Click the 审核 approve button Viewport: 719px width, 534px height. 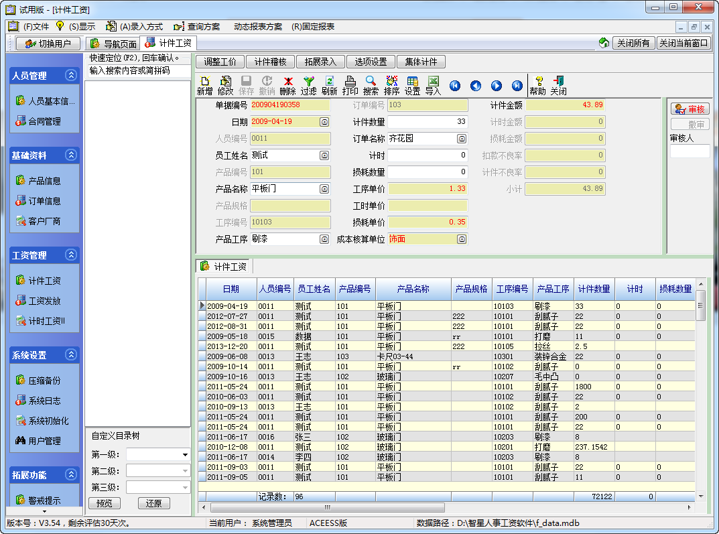point(690,109)
